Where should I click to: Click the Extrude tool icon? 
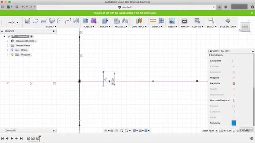point(85,21)
